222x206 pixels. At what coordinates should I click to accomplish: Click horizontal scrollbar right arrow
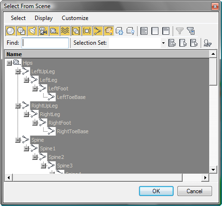205,177
